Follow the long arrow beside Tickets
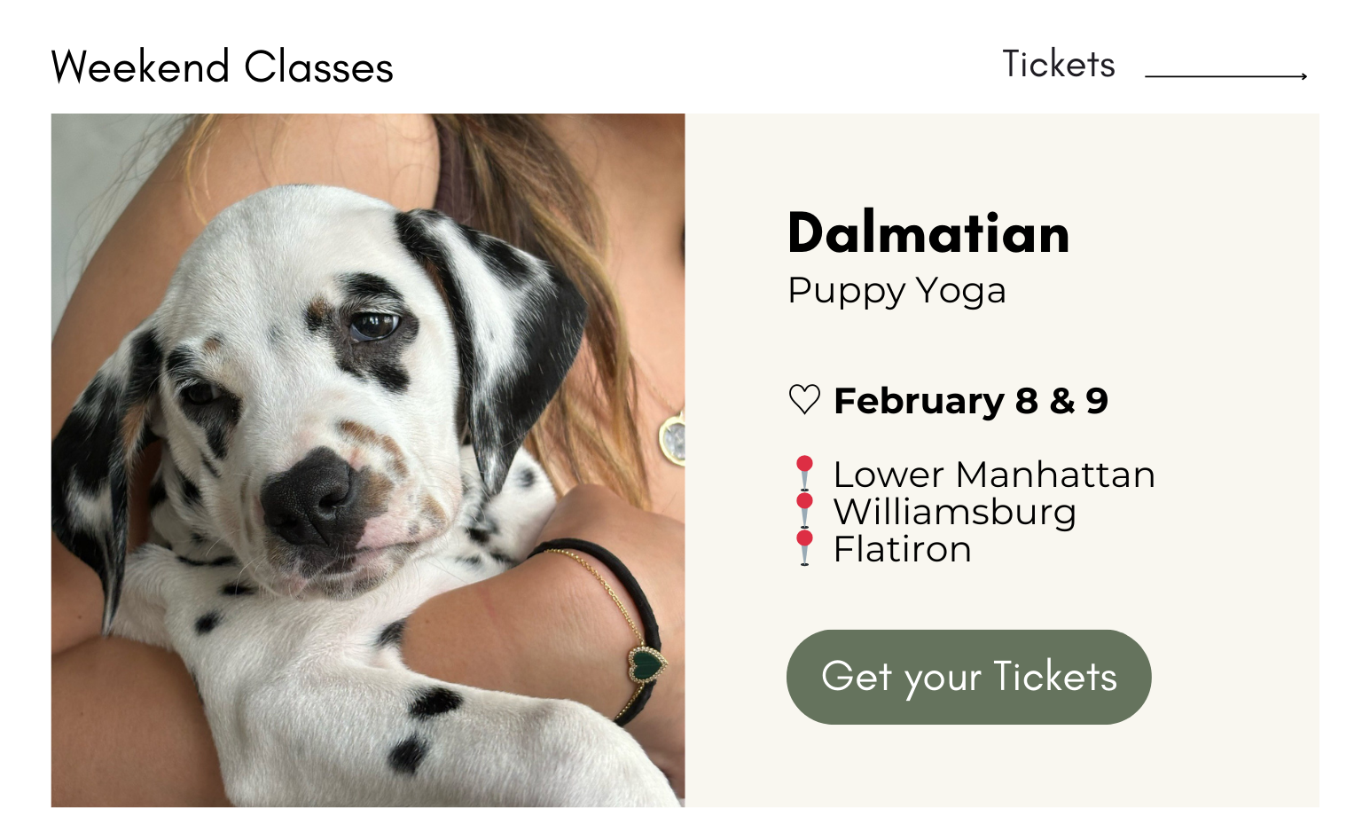The image size is (1370, 824). (x=1226, y=76)
